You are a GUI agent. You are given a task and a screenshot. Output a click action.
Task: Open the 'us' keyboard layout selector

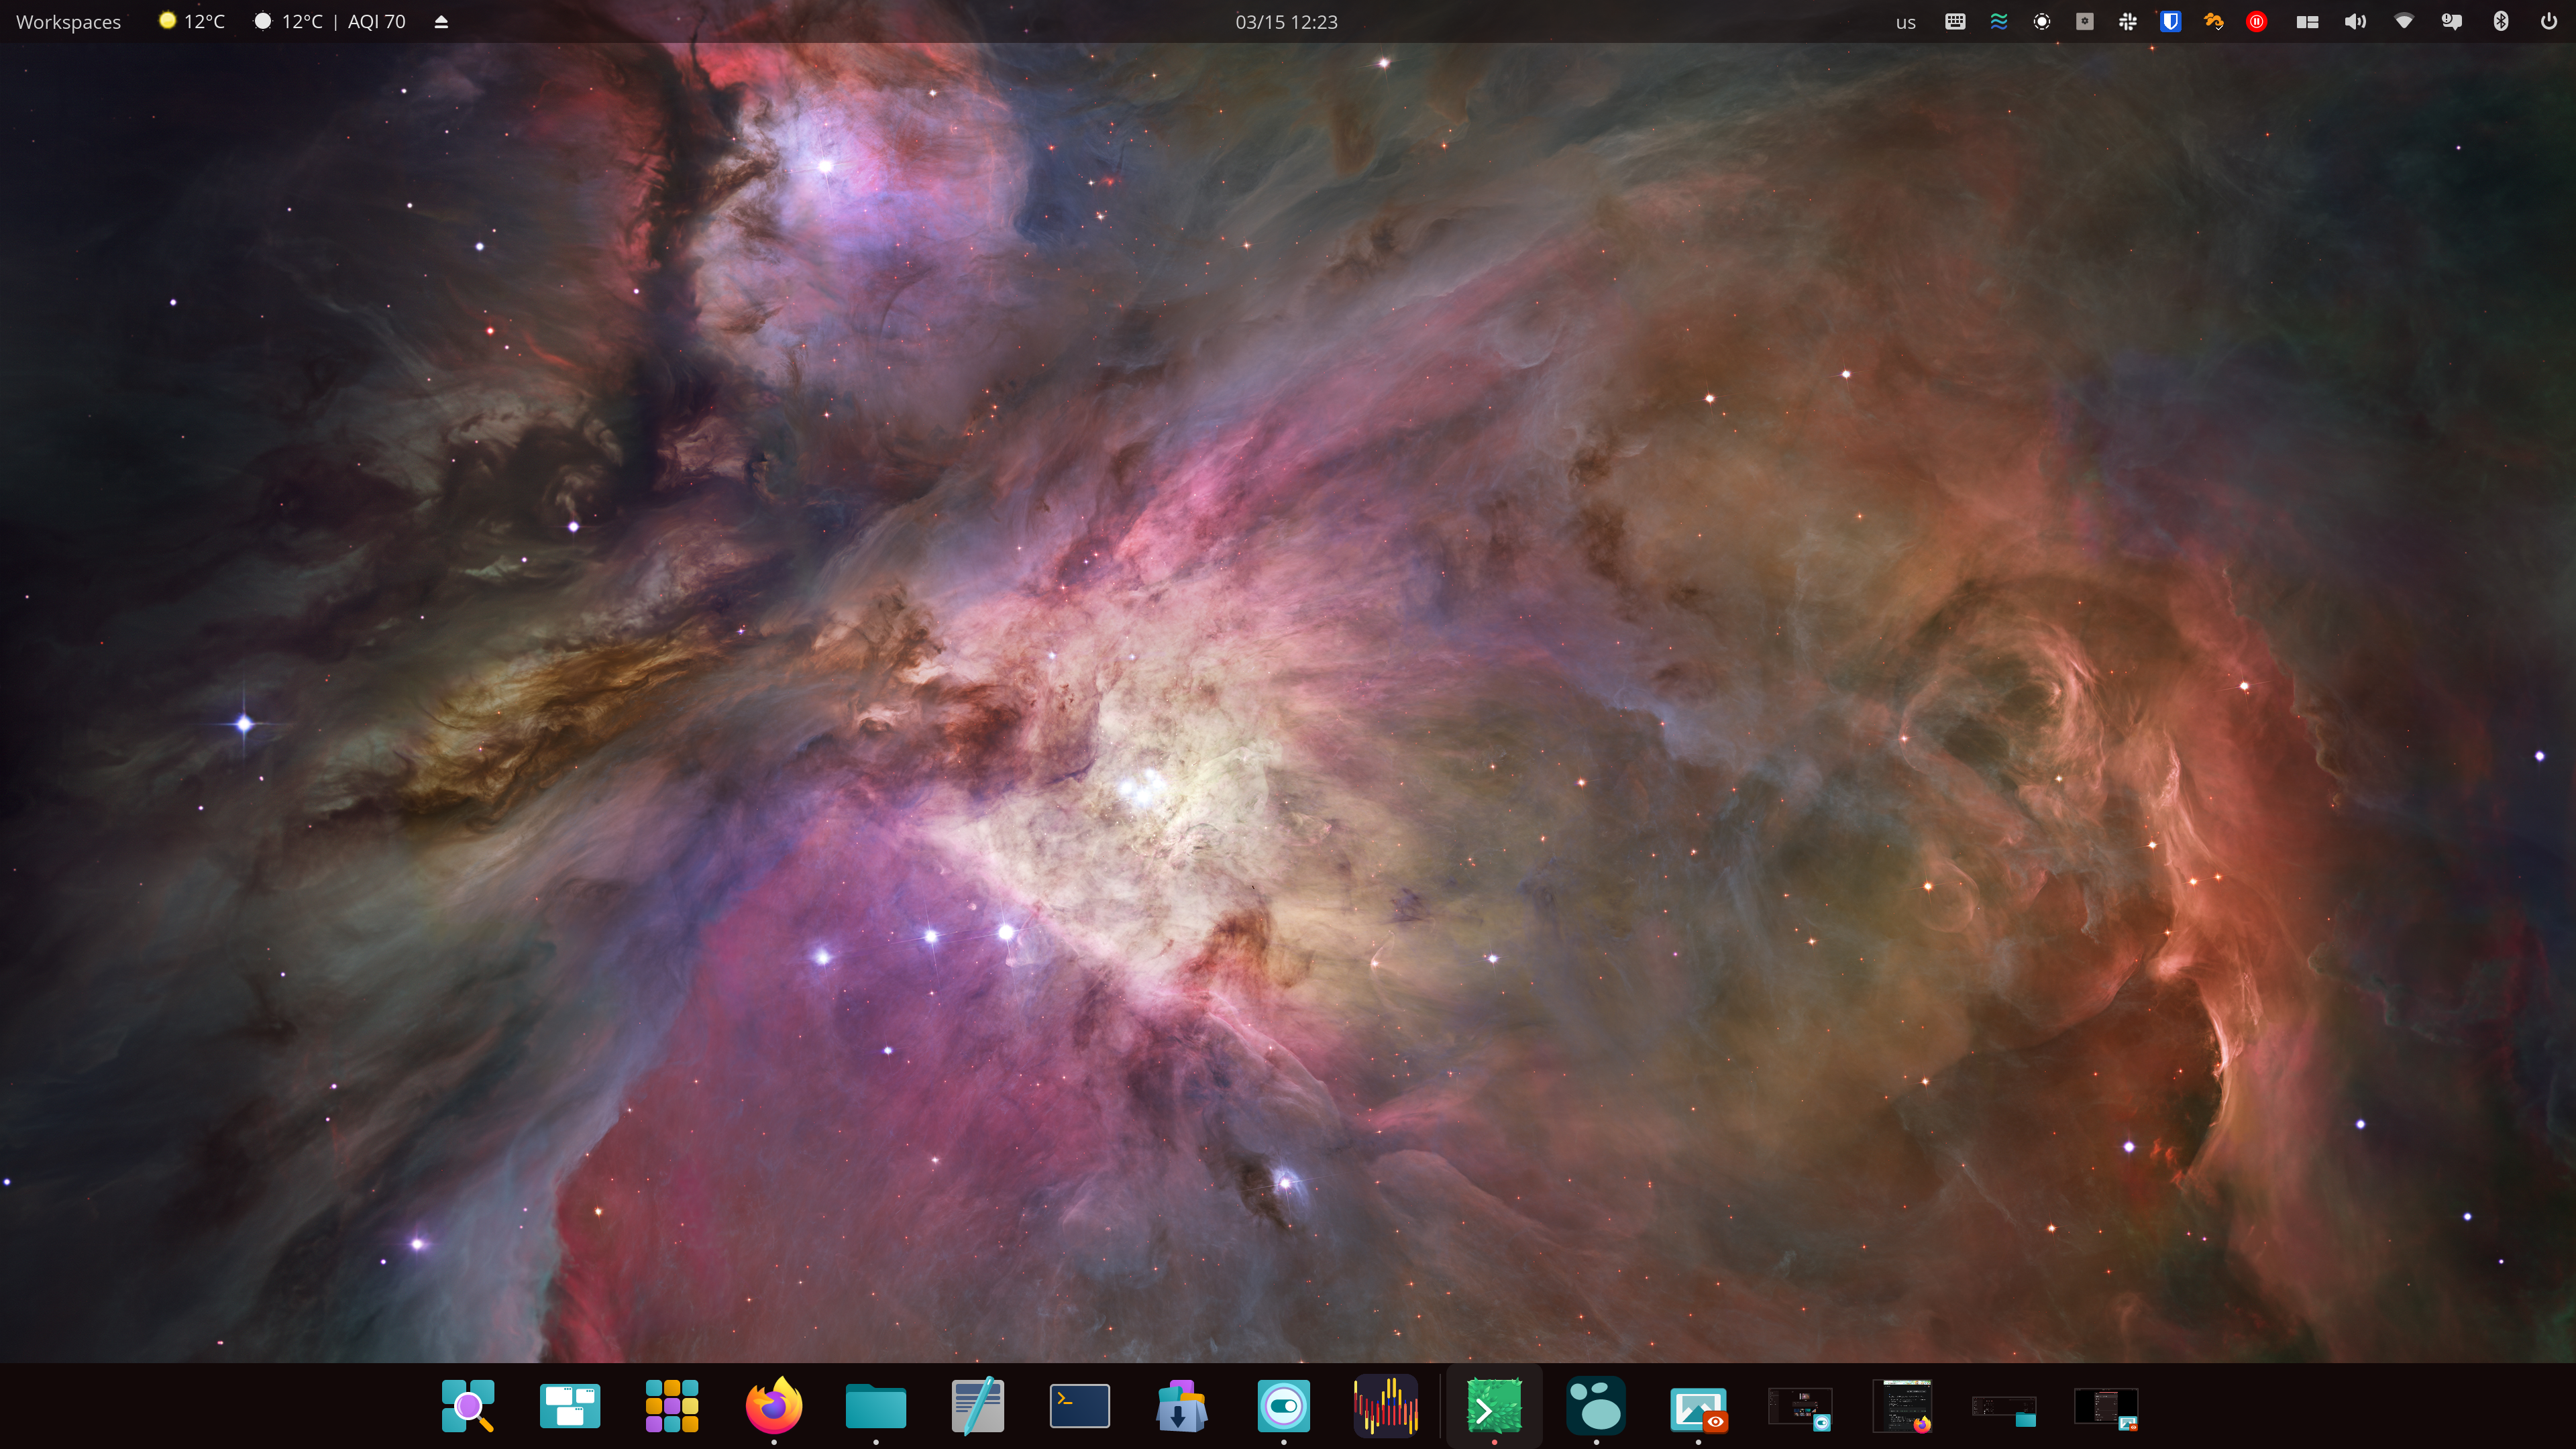pyautogui.click(x=1905, y=22)
